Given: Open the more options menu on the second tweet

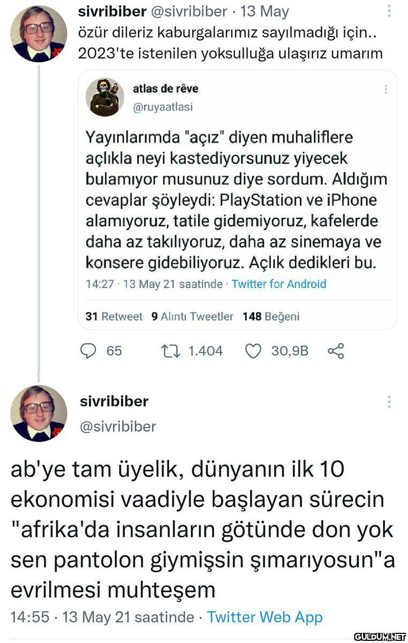Looking at the screenshot, I should point(389,402).
